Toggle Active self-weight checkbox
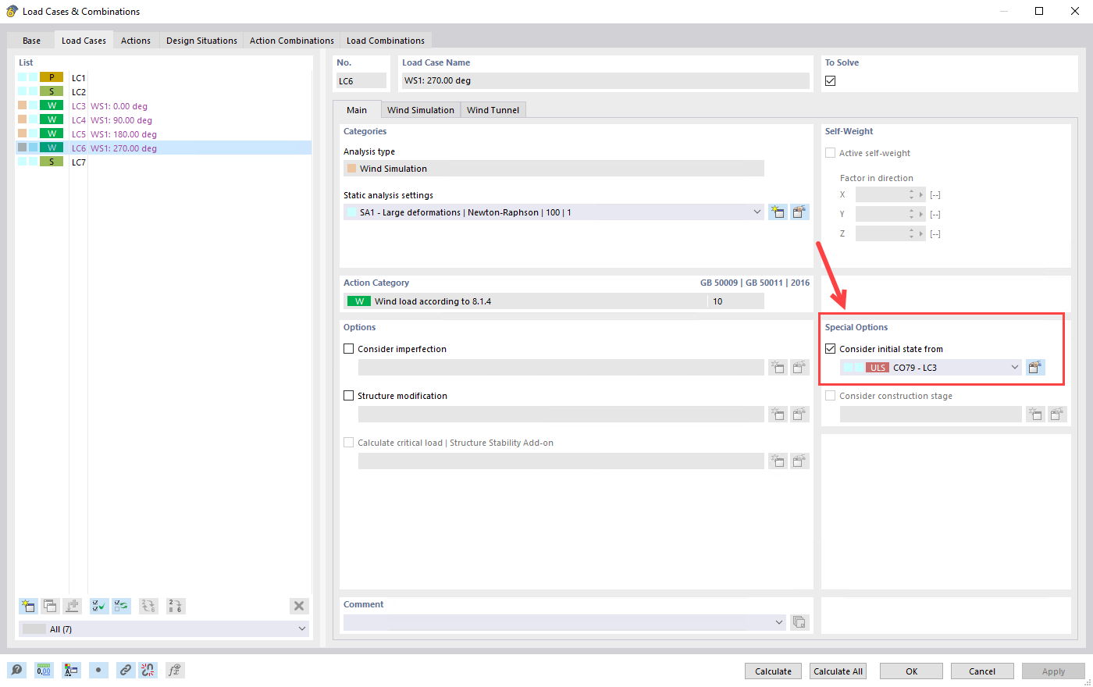 point(831,153)
